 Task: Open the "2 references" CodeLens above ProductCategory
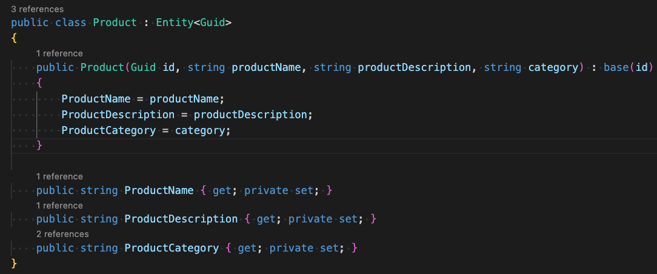click(x=62, y=234)
